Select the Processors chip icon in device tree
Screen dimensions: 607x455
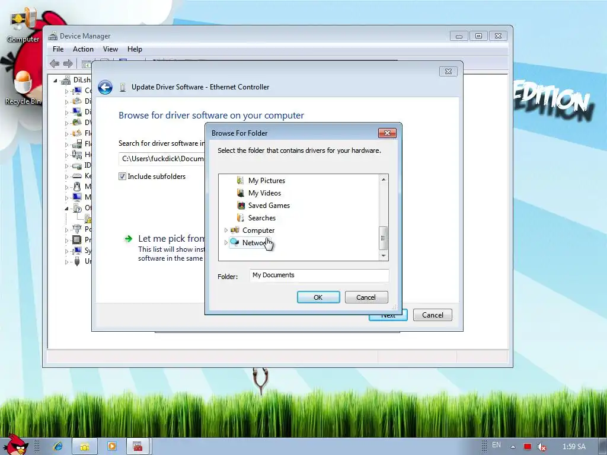click(78, 240)
